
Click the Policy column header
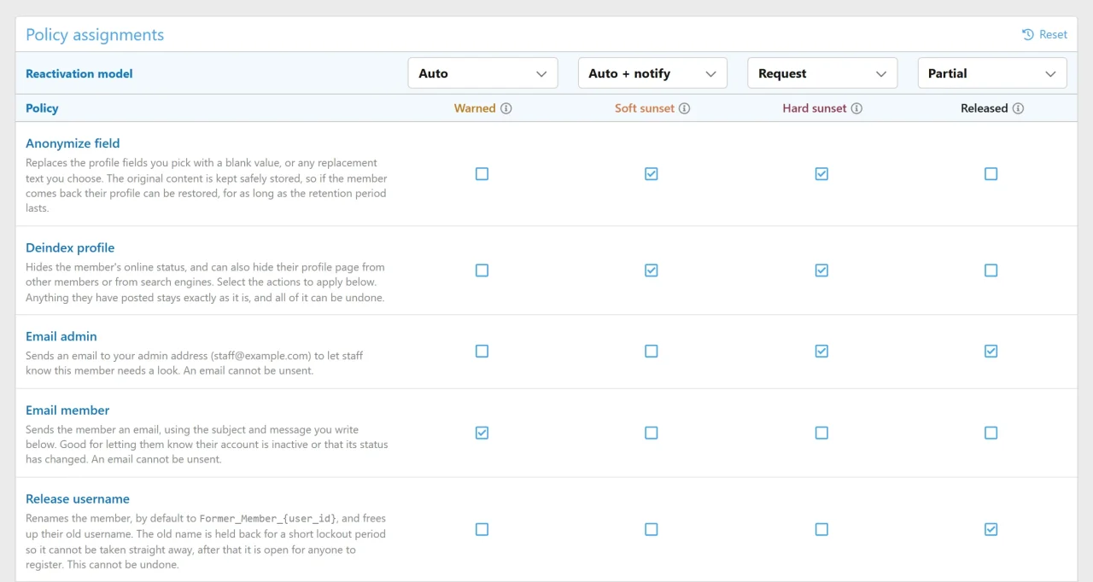tap(42, 108)
